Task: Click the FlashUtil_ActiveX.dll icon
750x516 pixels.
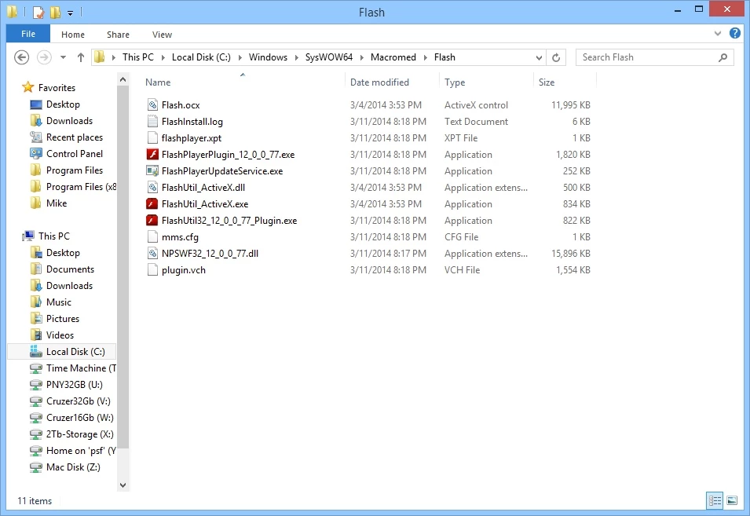Action: [x=152, y=188]
